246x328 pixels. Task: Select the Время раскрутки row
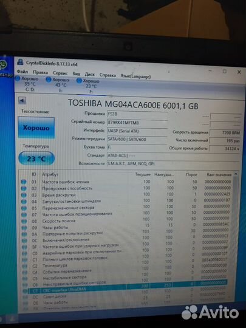tap(126, 194)
